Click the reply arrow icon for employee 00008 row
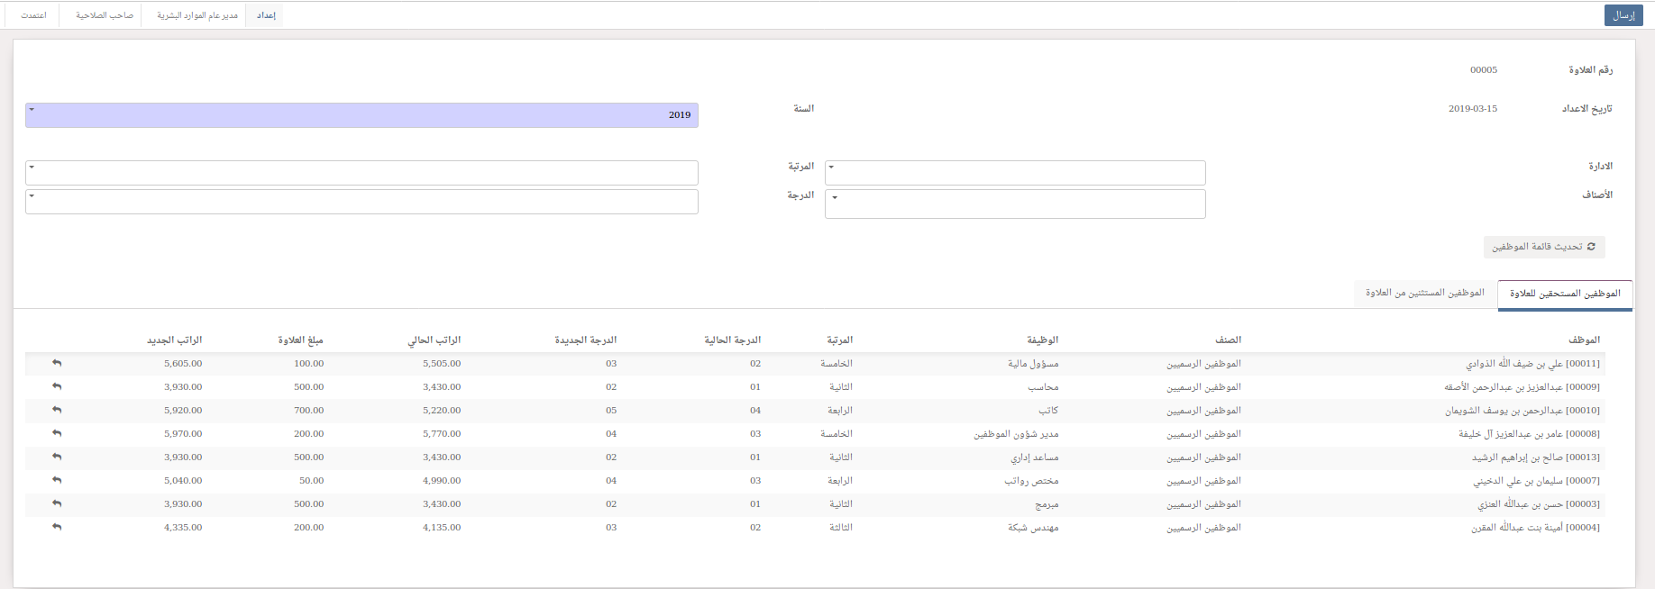 tap(57, 433)
